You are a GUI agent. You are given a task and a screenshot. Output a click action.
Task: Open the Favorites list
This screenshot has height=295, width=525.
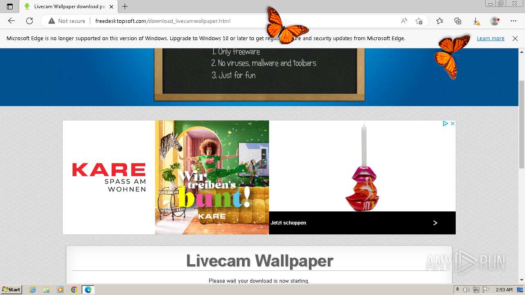(x=440, y=21)
